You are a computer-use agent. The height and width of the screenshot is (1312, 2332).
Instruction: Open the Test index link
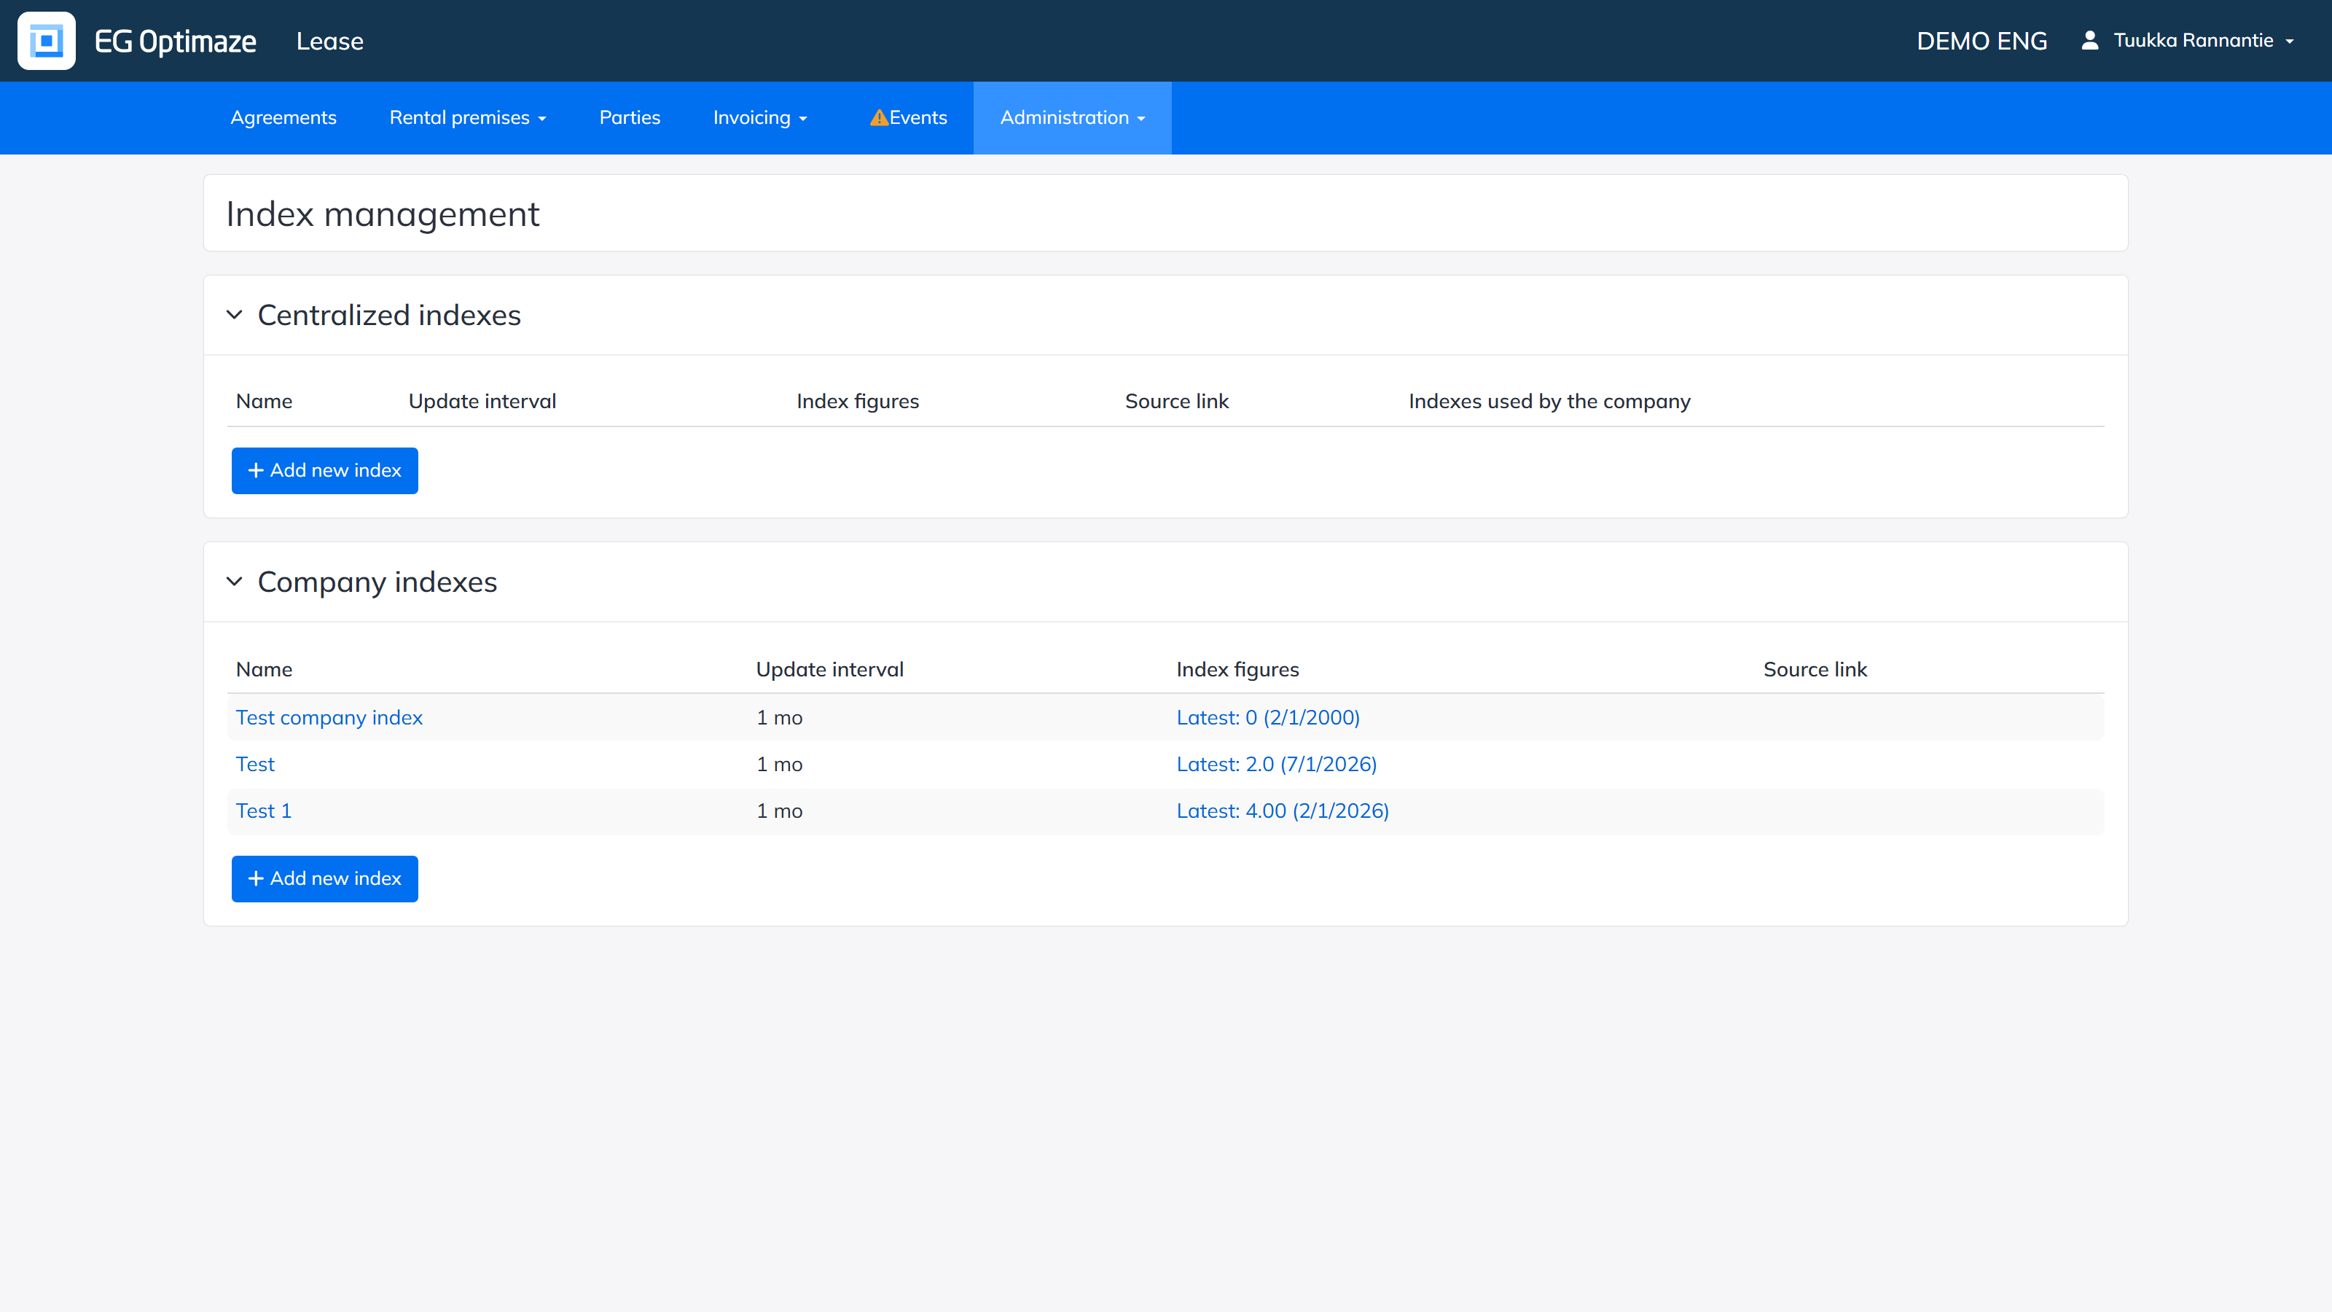pos(254,764)
